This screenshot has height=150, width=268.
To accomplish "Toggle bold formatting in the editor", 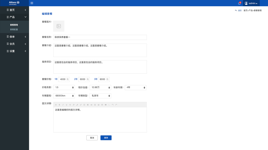I will (x=60, y=105).
